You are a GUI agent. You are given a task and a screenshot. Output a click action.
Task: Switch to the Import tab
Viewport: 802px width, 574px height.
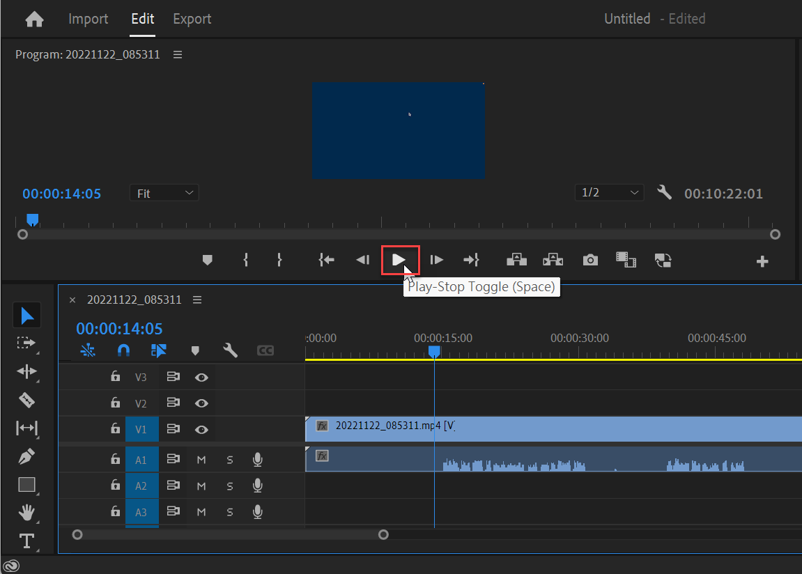click(x=88, y=19)
